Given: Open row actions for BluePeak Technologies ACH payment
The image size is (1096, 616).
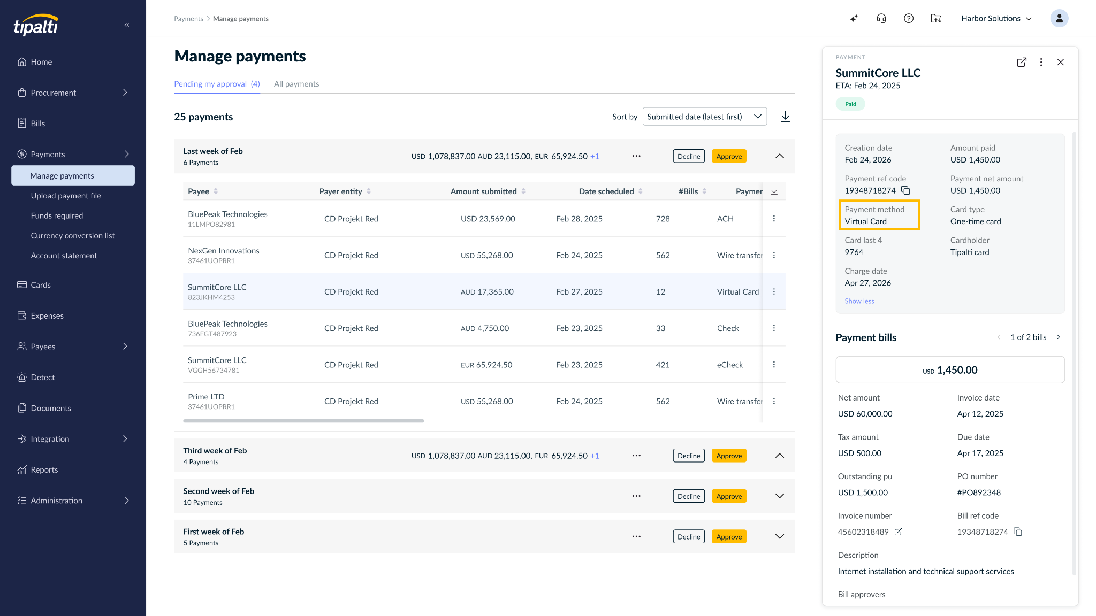Looking at the screenshot, I should [x=774, y=218].
